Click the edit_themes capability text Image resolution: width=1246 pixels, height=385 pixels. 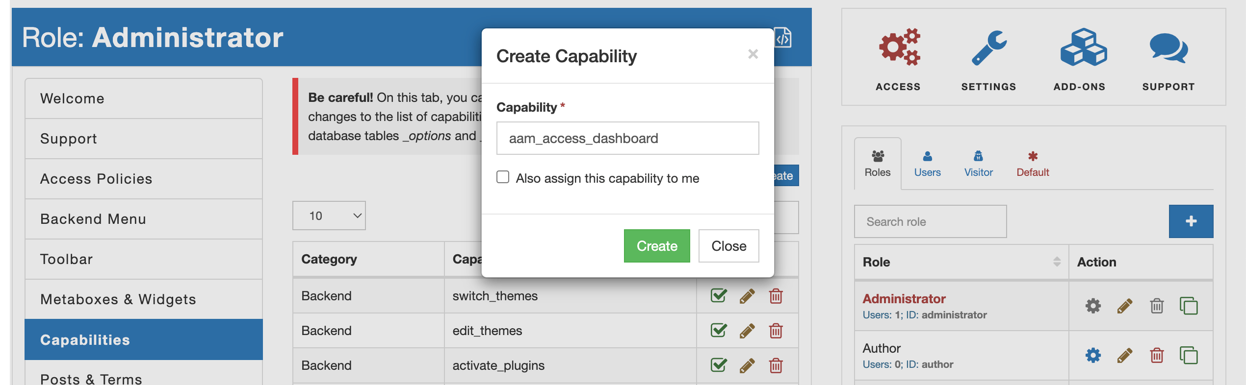(x=487, y=331)
